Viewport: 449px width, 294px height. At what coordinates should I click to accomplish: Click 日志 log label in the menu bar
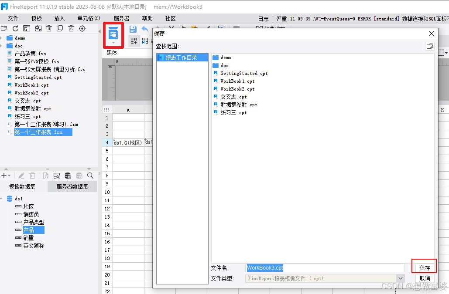click(263, 19)
